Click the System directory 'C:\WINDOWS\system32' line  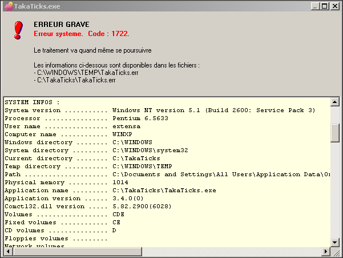(x=96, y=150)
